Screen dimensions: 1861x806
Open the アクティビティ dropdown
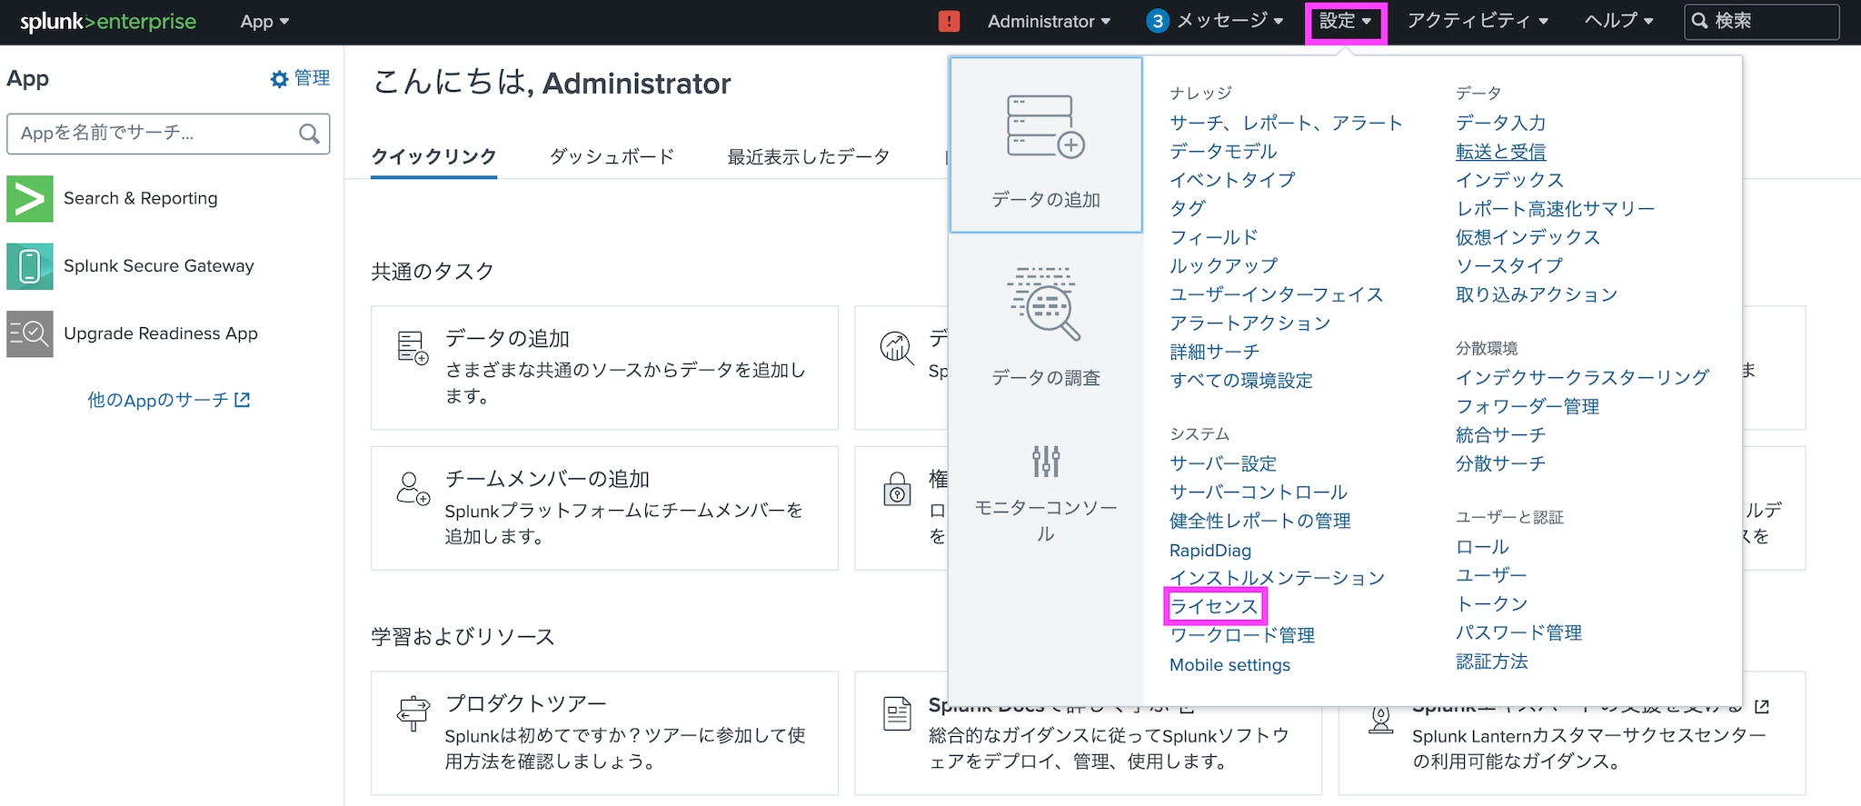click(1478, 21)
